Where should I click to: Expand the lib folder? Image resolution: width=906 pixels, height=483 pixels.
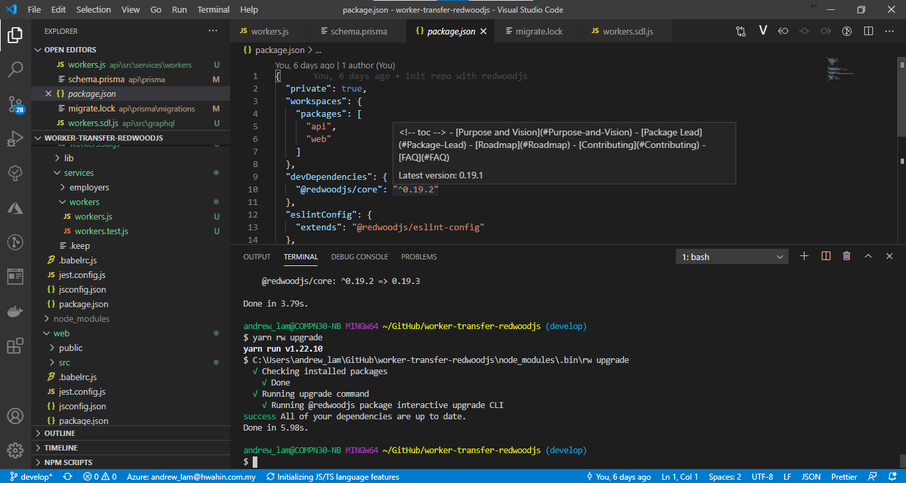point(69,158)
